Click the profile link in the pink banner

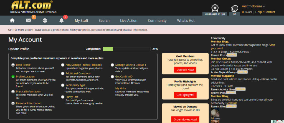pos(86,30)
